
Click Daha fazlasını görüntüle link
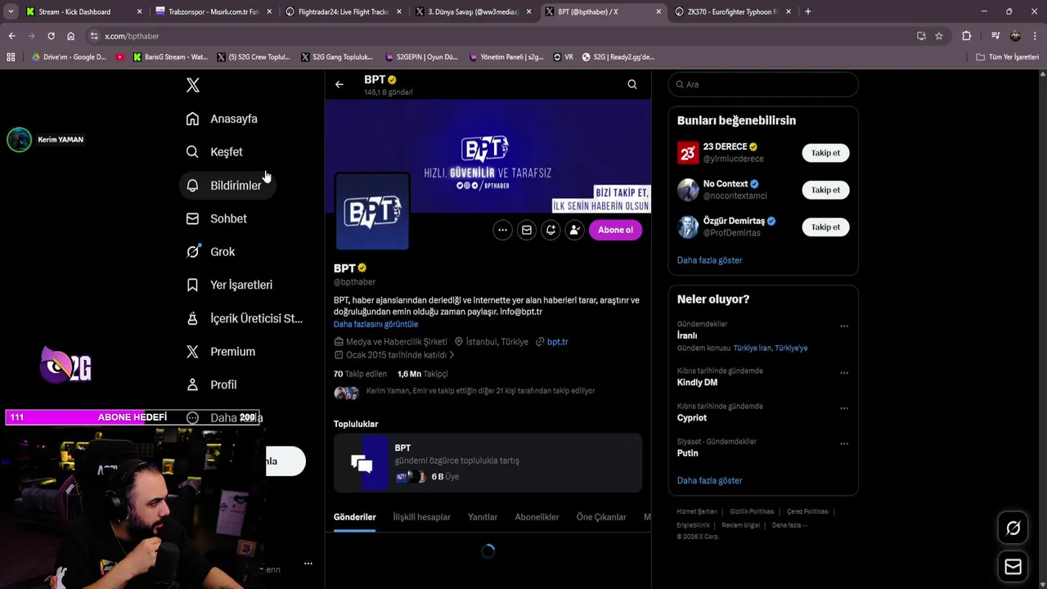click(375, 324)
